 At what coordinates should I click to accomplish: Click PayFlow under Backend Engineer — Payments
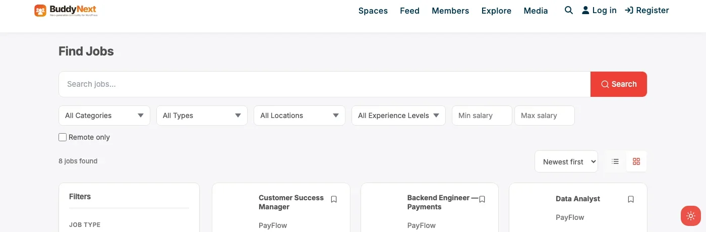pos(422,225)
